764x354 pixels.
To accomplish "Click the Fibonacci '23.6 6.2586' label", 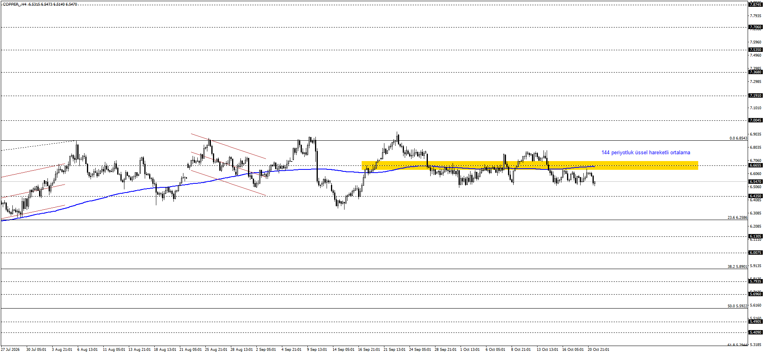I will 737,218.
